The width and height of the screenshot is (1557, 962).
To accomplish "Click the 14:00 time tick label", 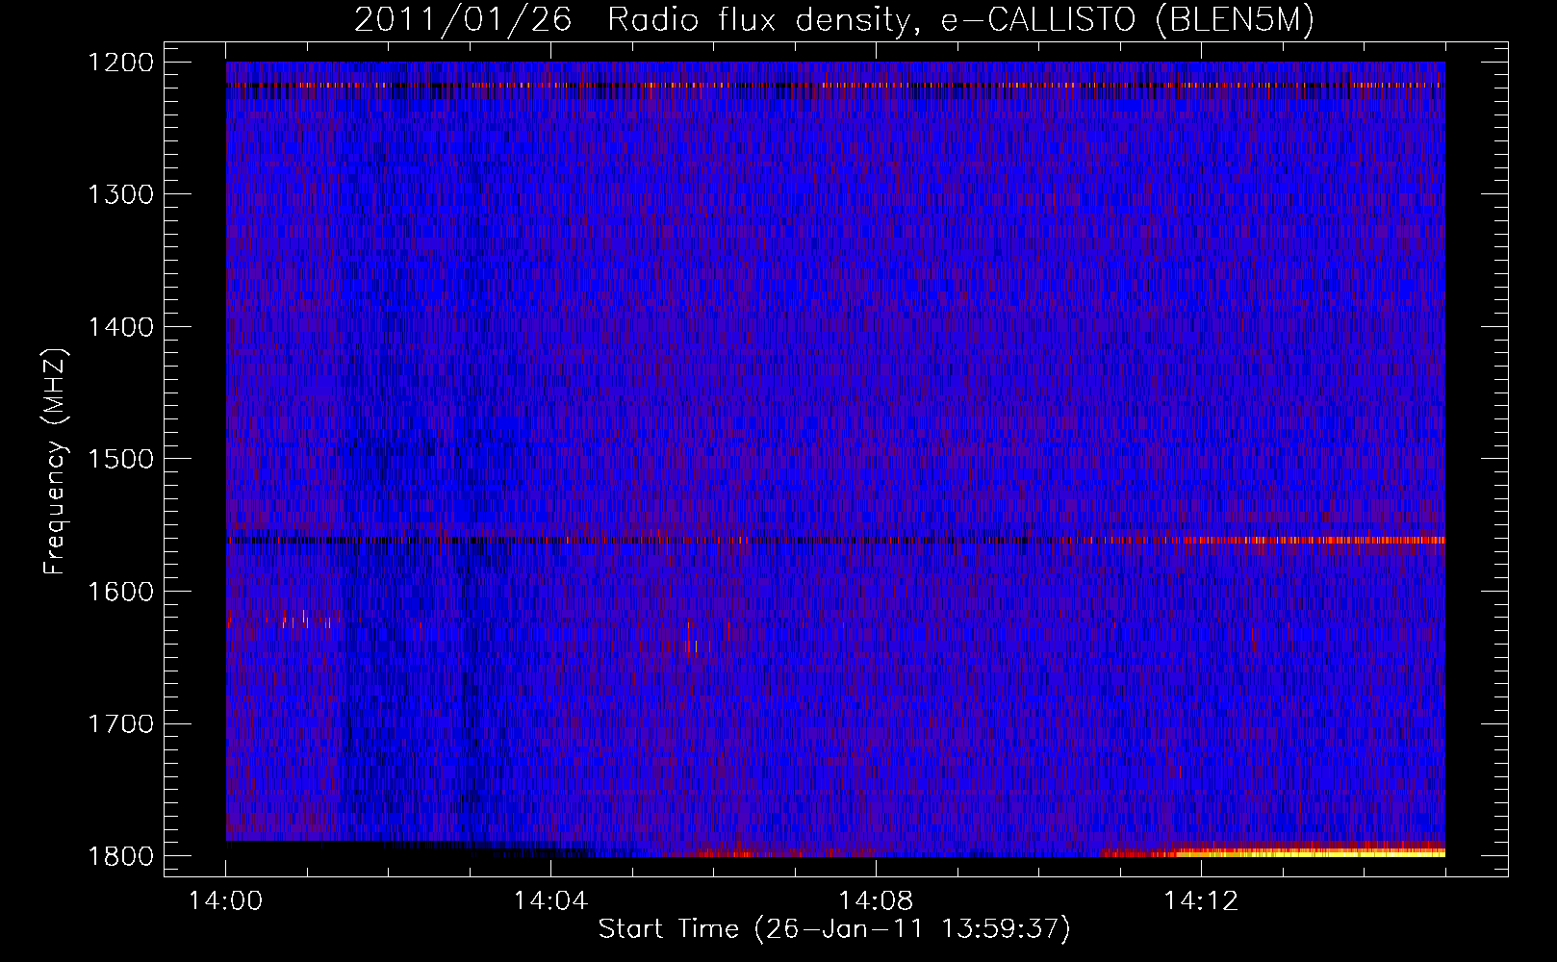I will click(226, 901).
